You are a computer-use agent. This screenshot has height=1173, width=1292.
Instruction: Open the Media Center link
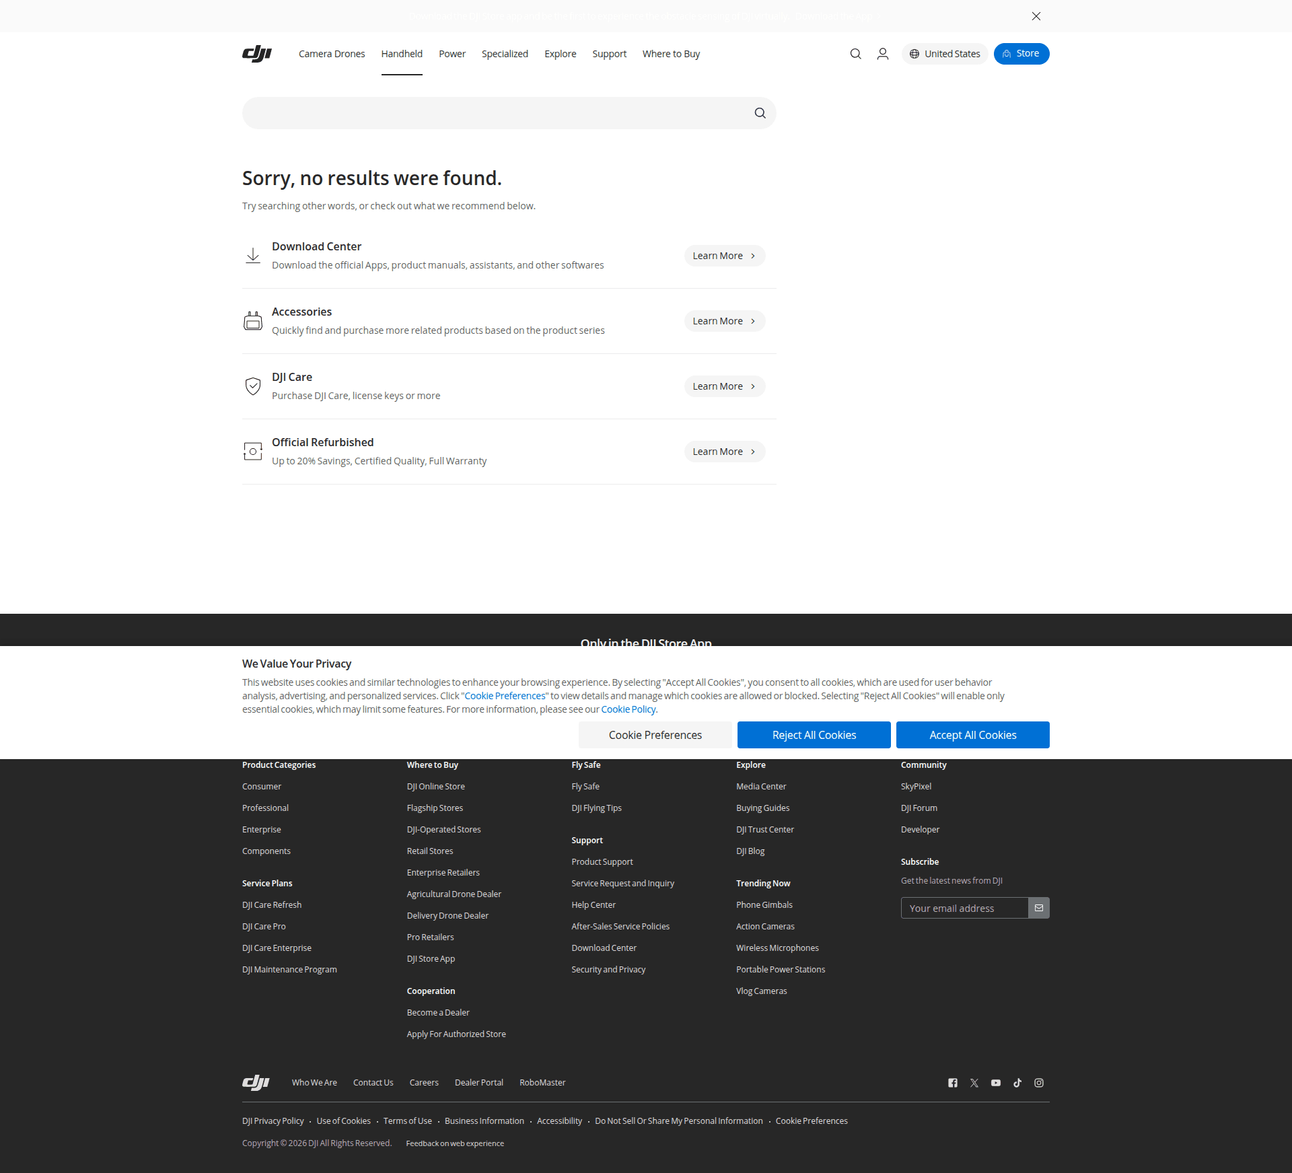click(x=761, y=786)
